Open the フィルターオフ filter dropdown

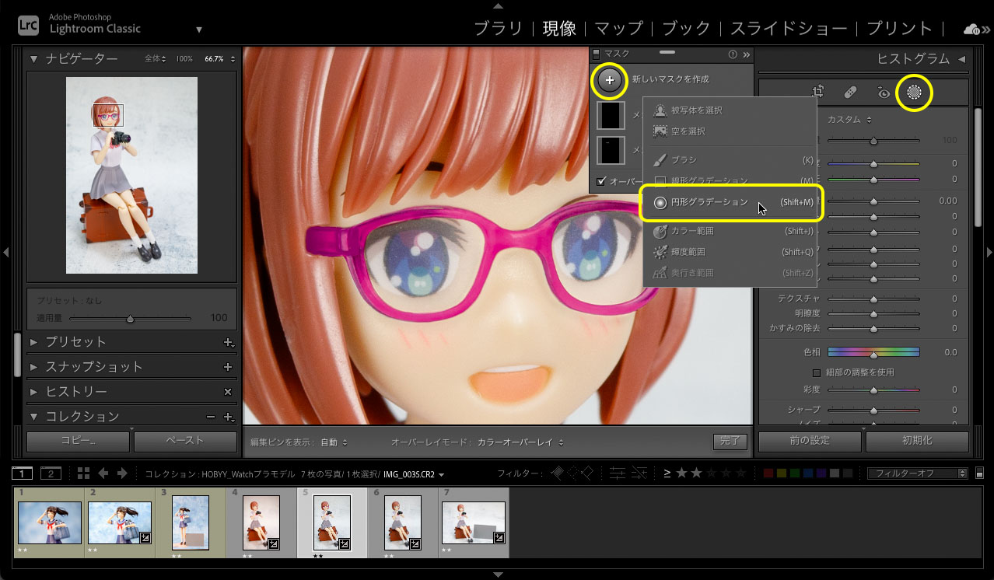917,473
